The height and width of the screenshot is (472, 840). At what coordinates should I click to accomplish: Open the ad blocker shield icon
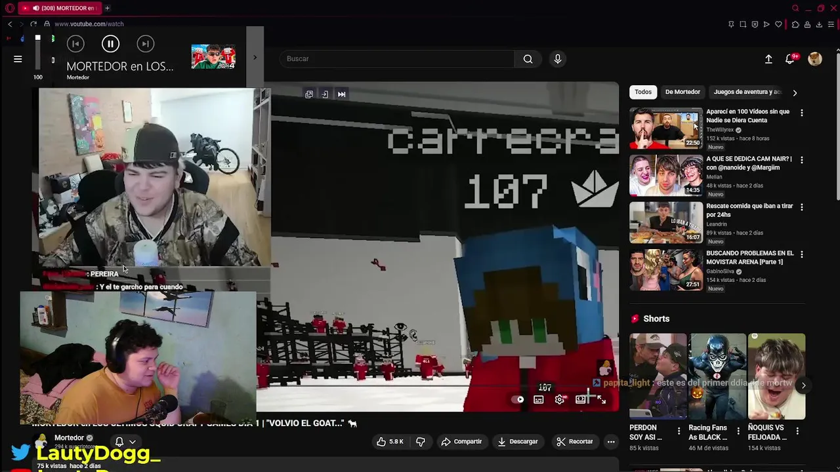coord(755,24)
